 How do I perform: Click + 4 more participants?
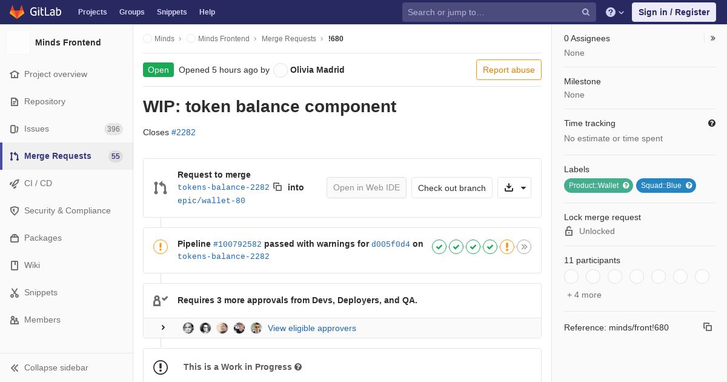click(x=584, y=295)
